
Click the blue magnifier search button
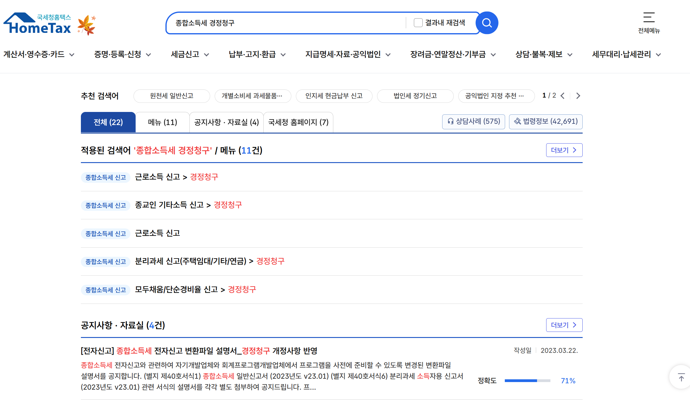coord(487,23)
